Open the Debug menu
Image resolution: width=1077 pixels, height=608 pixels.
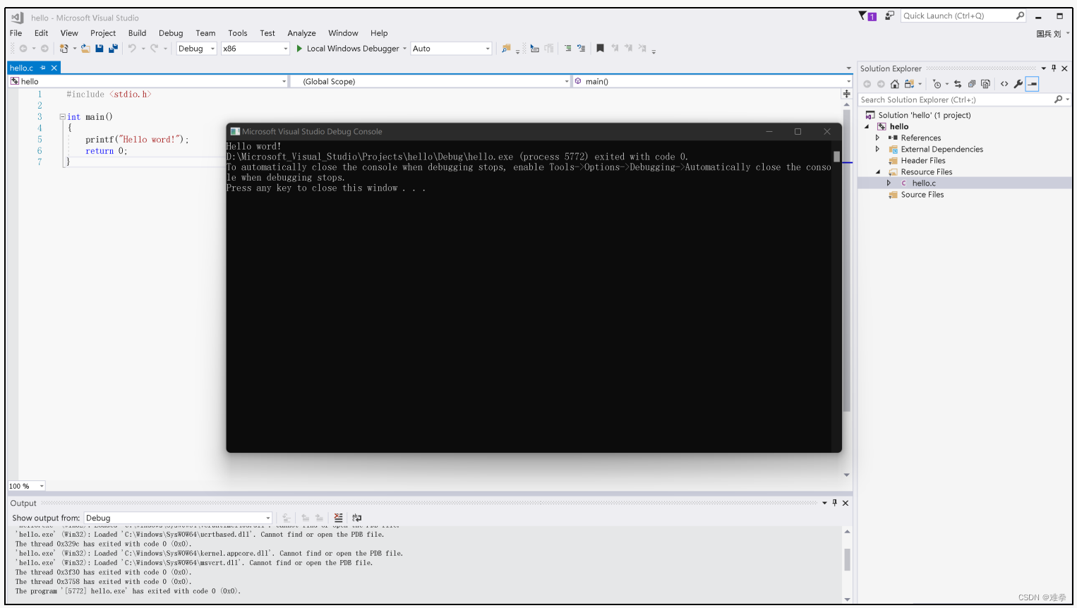coord(171,33)
